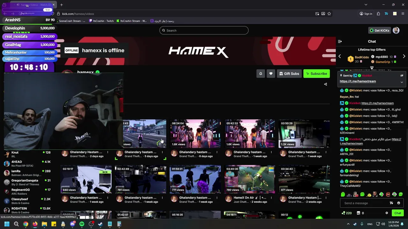408x229 pixels.
Task: Click the Search field at top
Action: click(204, 31)
